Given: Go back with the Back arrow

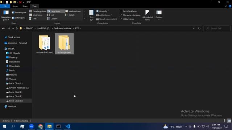Looking at the screenshot, I should (3, 28).
